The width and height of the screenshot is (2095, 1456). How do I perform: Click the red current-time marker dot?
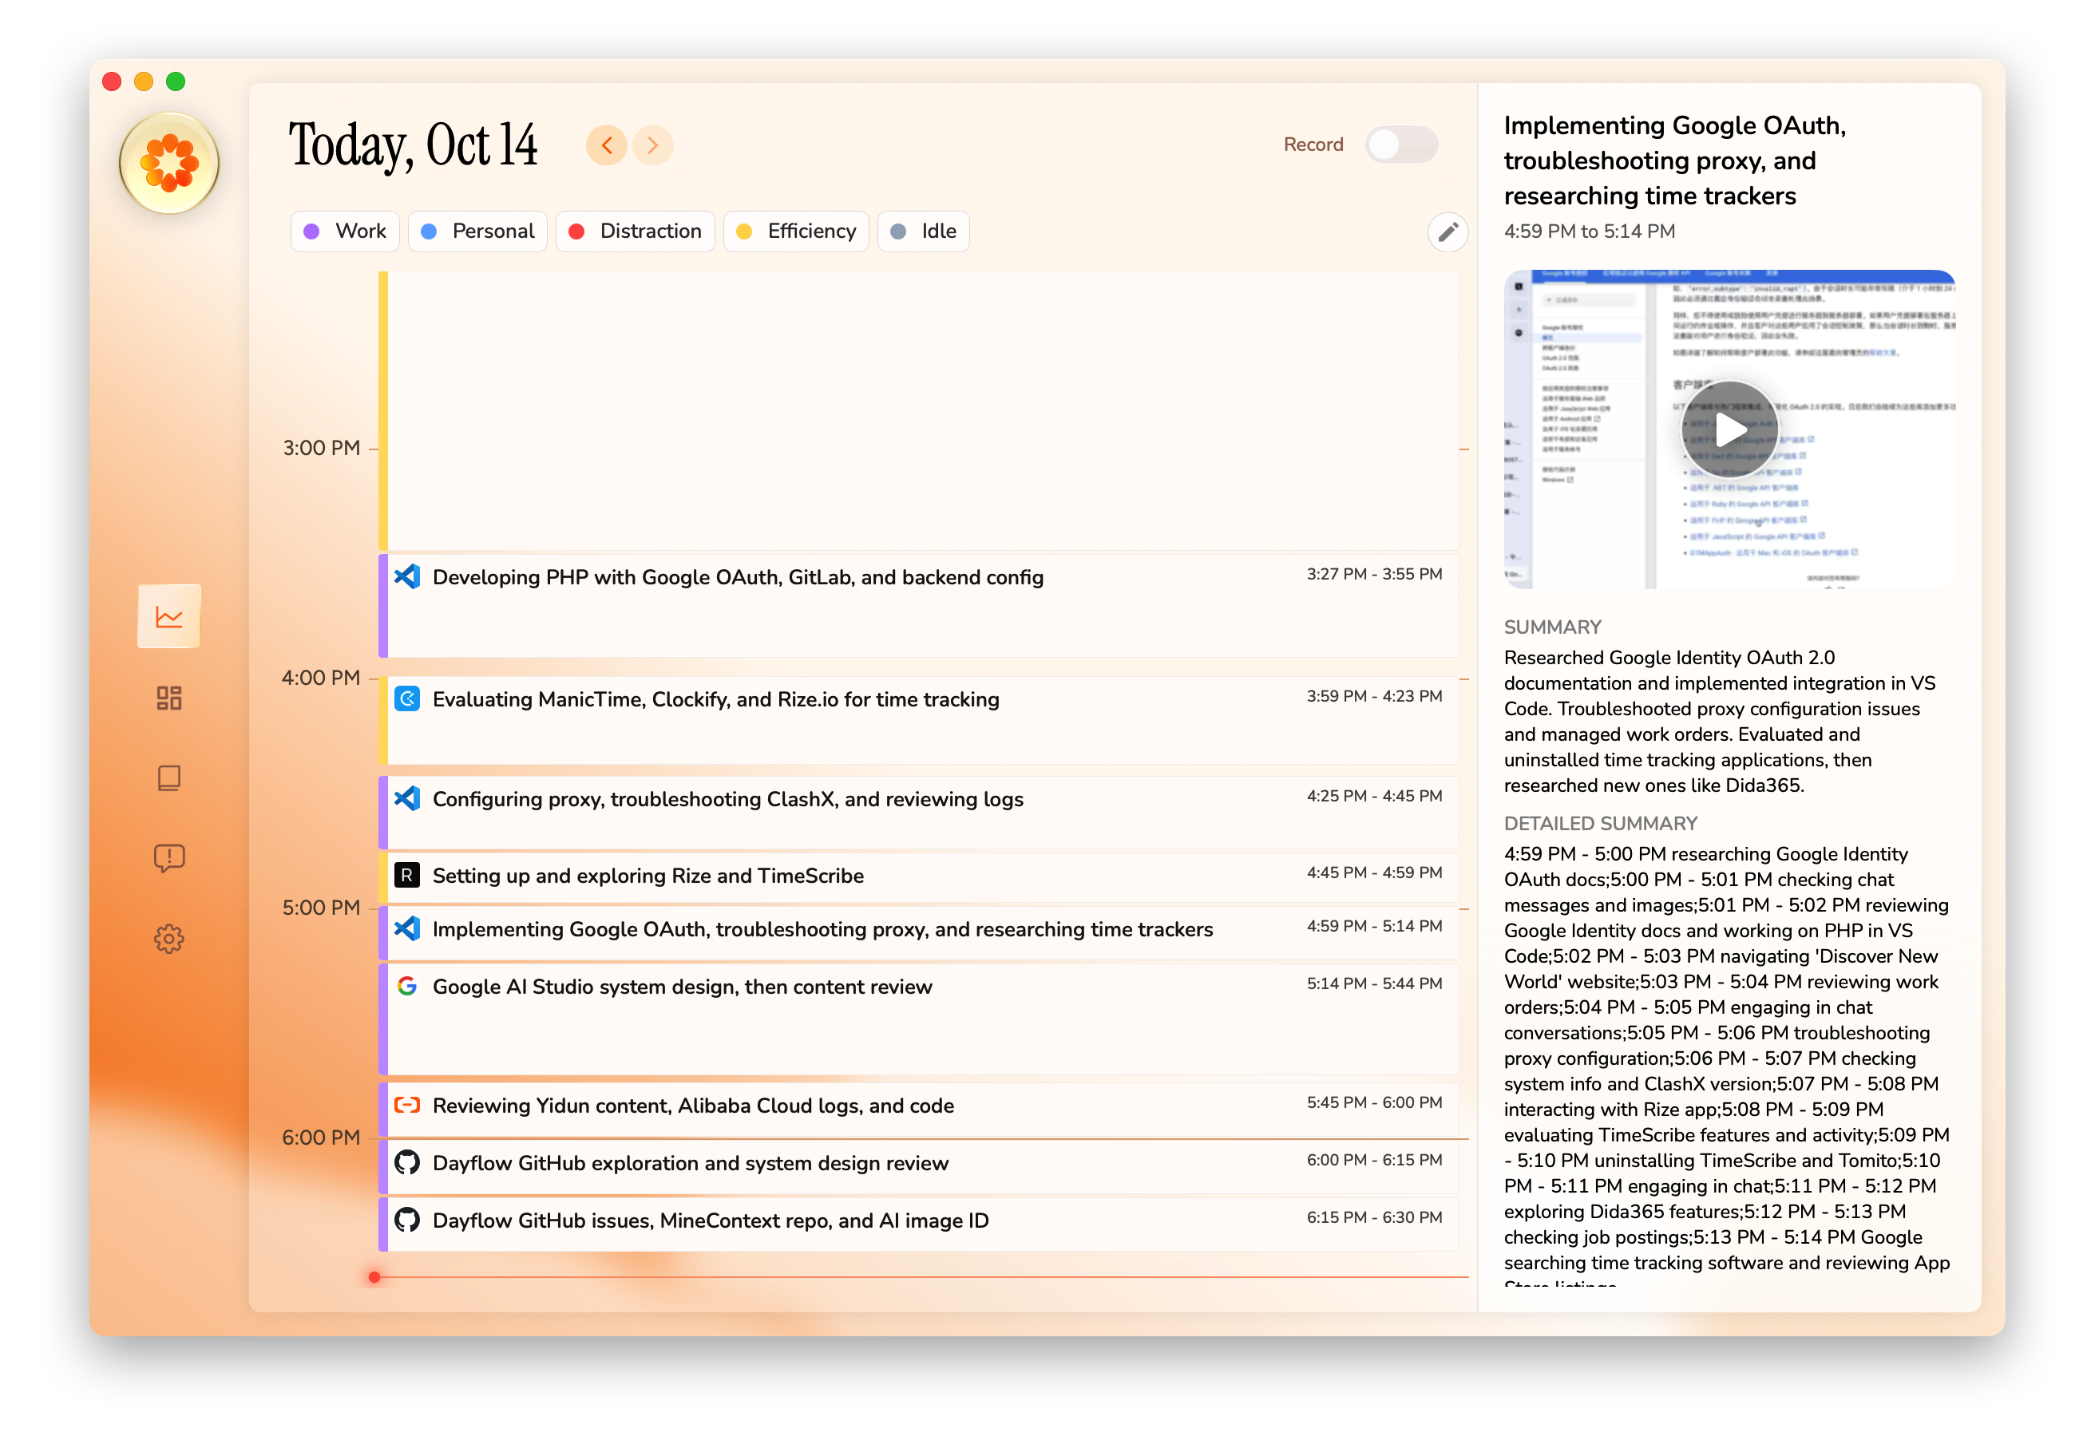(374, 1277)
